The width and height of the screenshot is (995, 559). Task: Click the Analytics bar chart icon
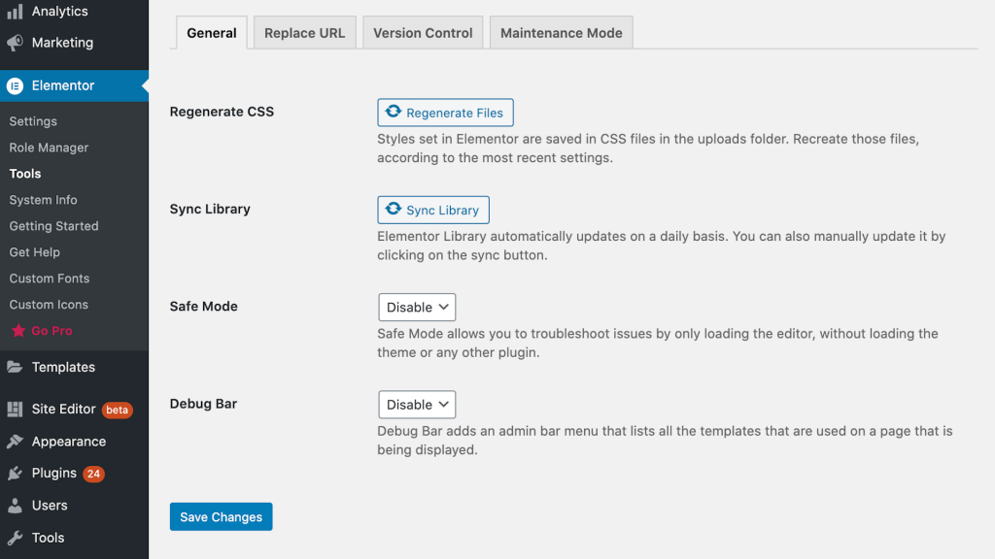(x=15, y=12)
